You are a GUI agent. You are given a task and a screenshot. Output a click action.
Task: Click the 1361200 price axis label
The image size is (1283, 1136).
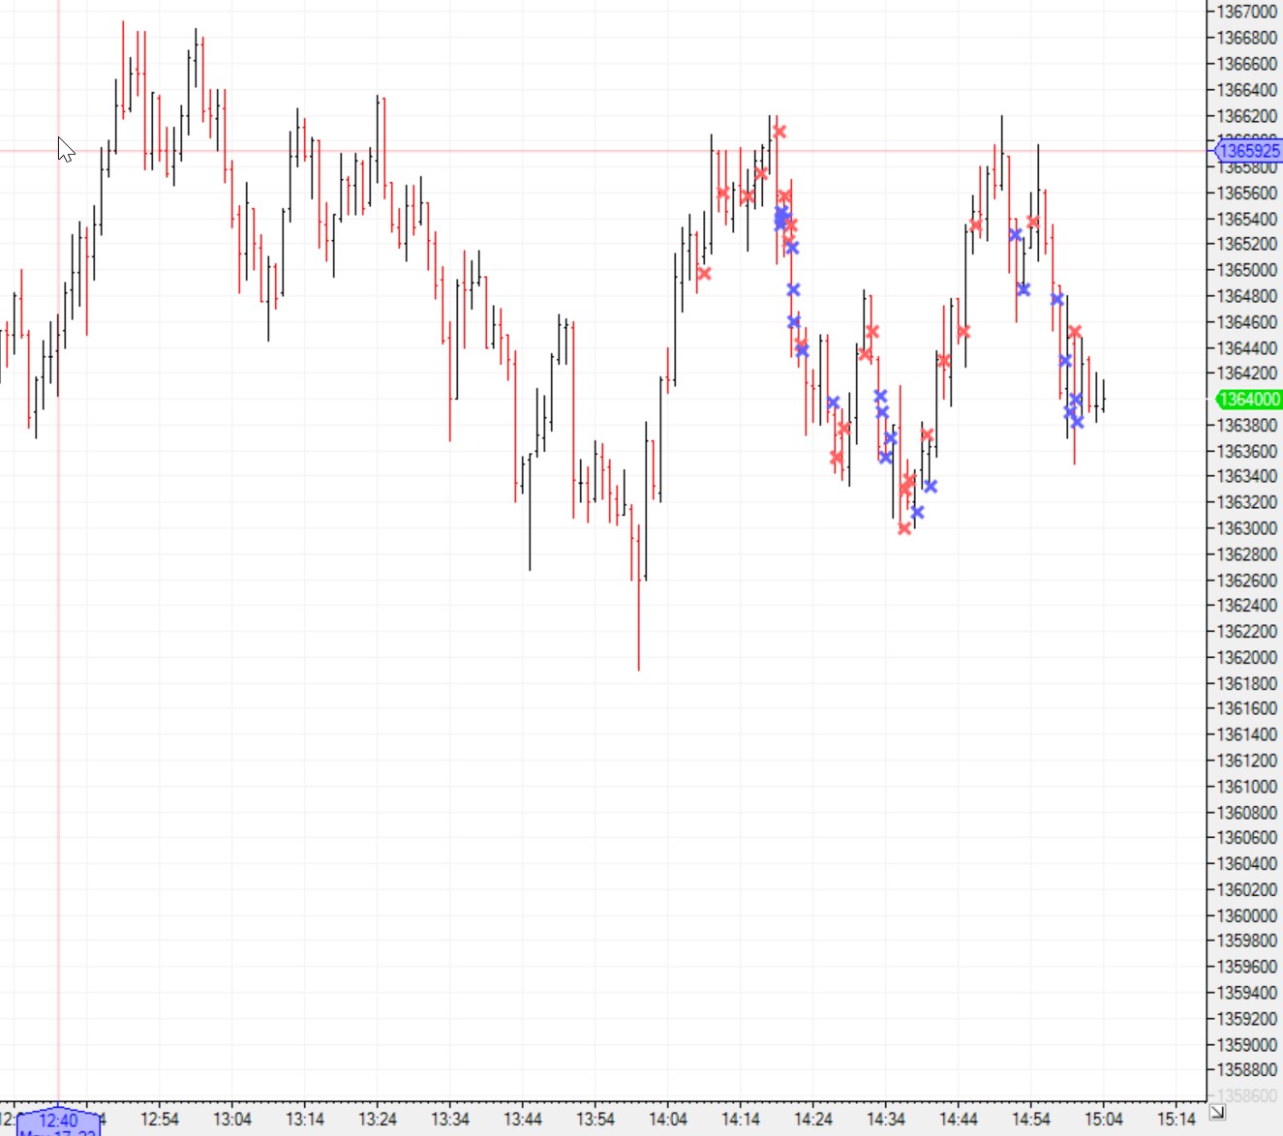[1247, 761]
